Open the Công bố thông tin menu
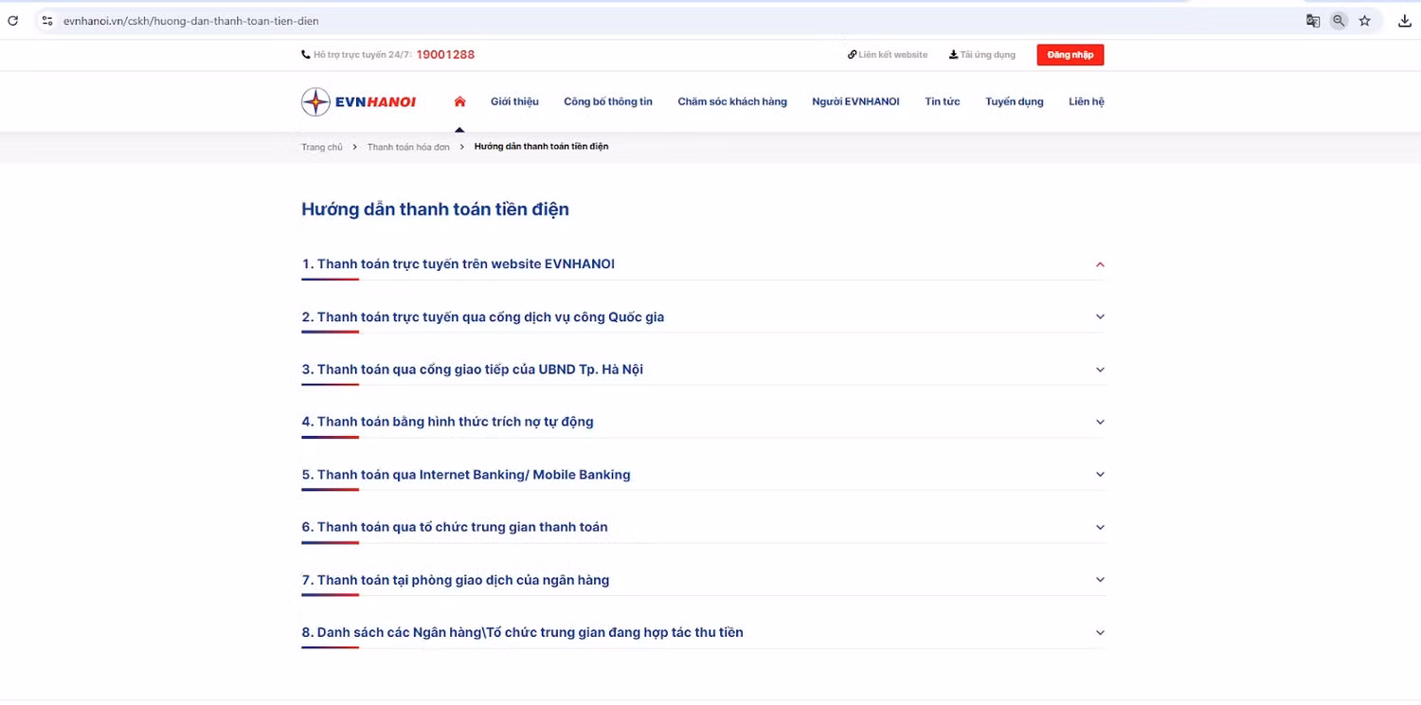 608,101
